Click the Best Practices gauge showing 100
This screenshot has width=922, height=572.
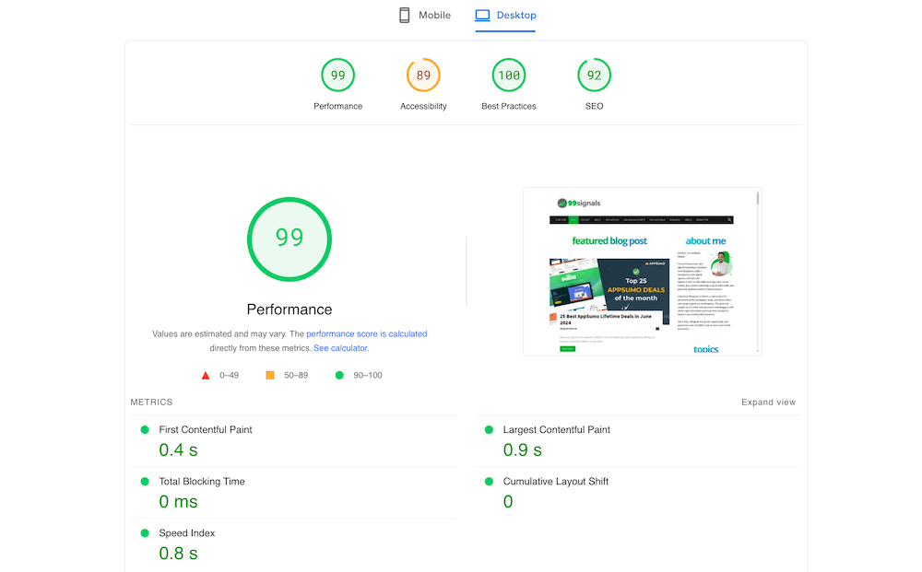click(509, 76)
